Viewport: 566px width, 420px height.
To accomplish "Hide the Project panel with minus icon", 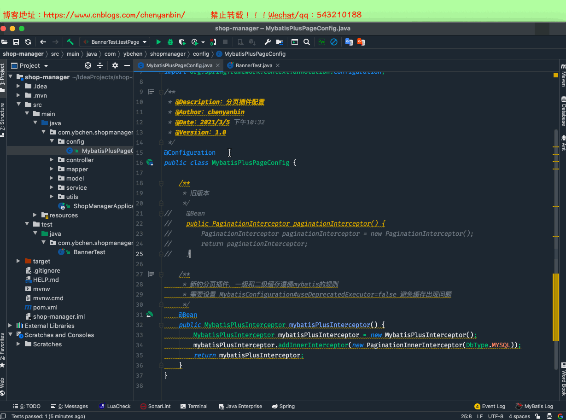I will (x=127, y=65).
